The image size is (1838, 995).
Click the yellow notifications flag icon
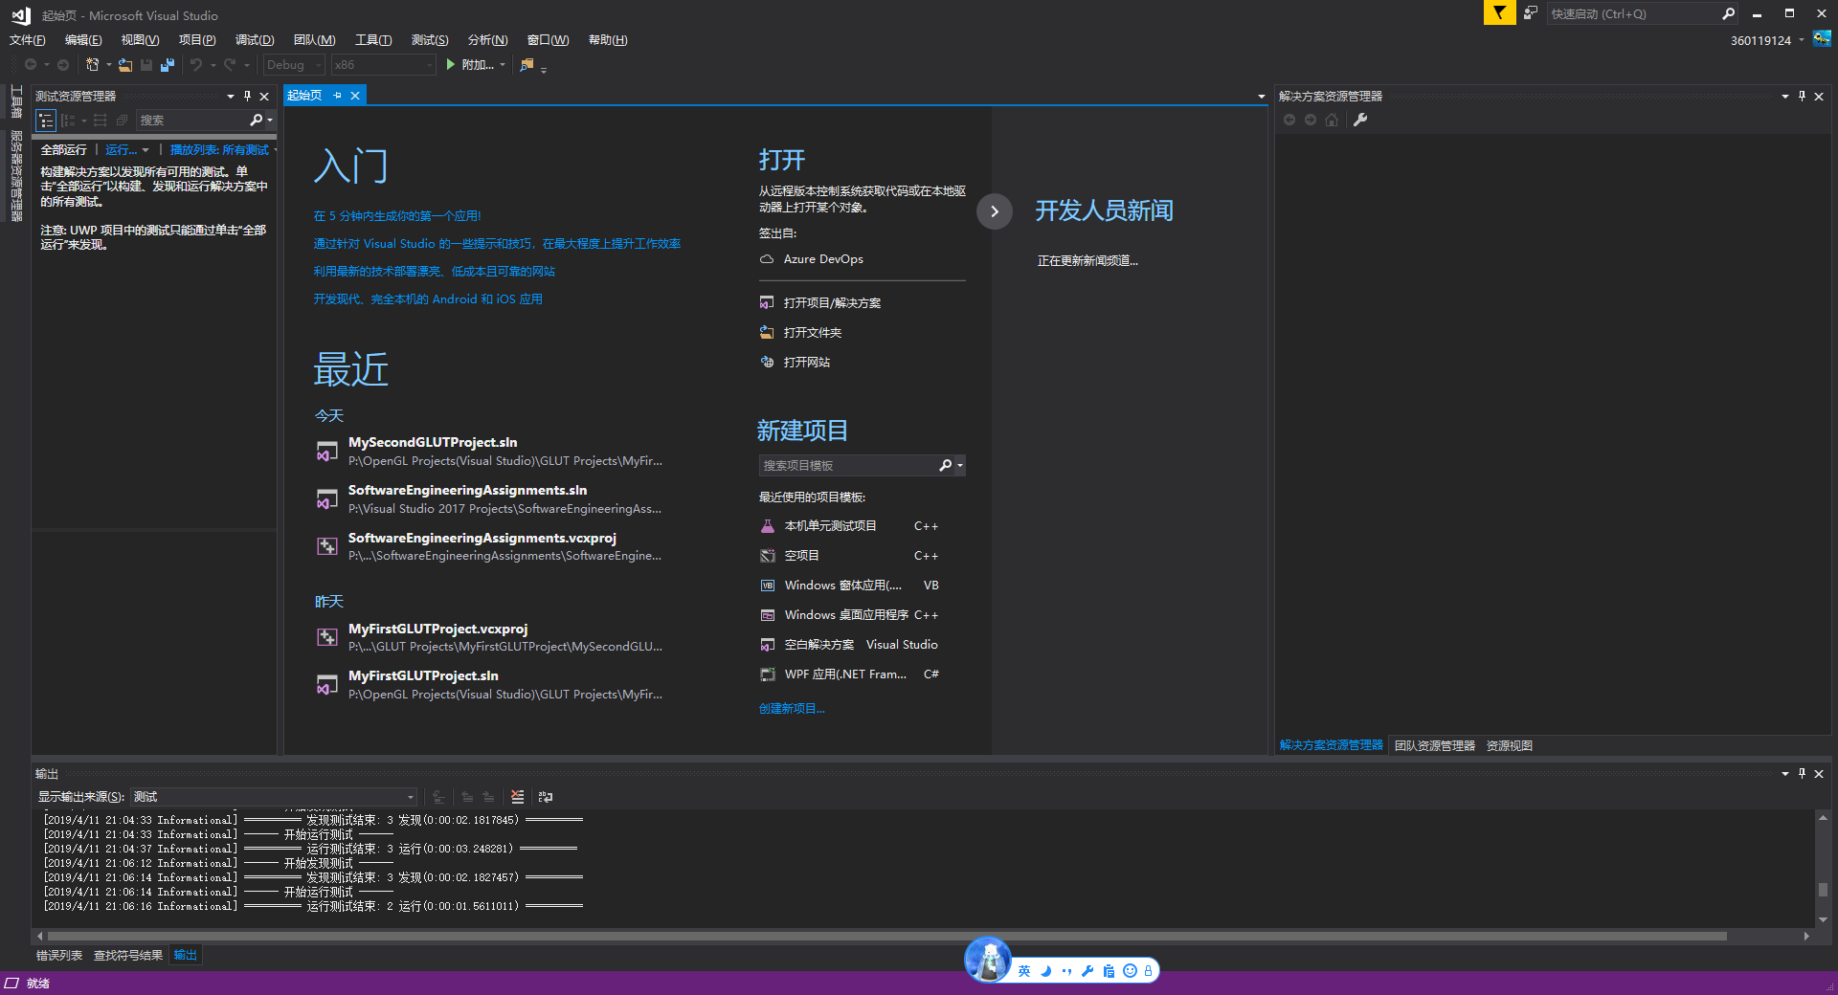(1499, 13)
